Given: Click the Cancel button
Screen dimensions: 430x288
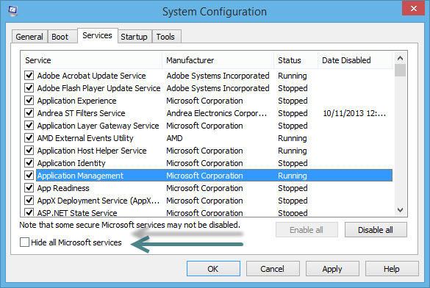Looking at the screenshot, I should pos(273,269).
